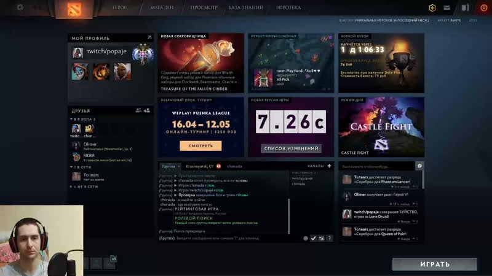Click the orange Смотреть button

(200, 146)
